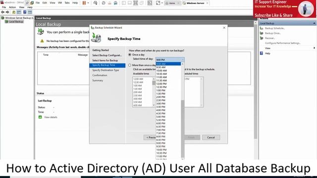The width and height of the screenshot is (317, 178).
Task: Switch to the Windows Server tab
Action: tap(195, 3)
